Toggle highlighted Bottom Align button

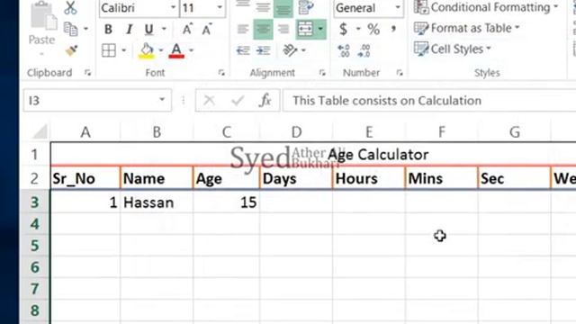[283, 8]
